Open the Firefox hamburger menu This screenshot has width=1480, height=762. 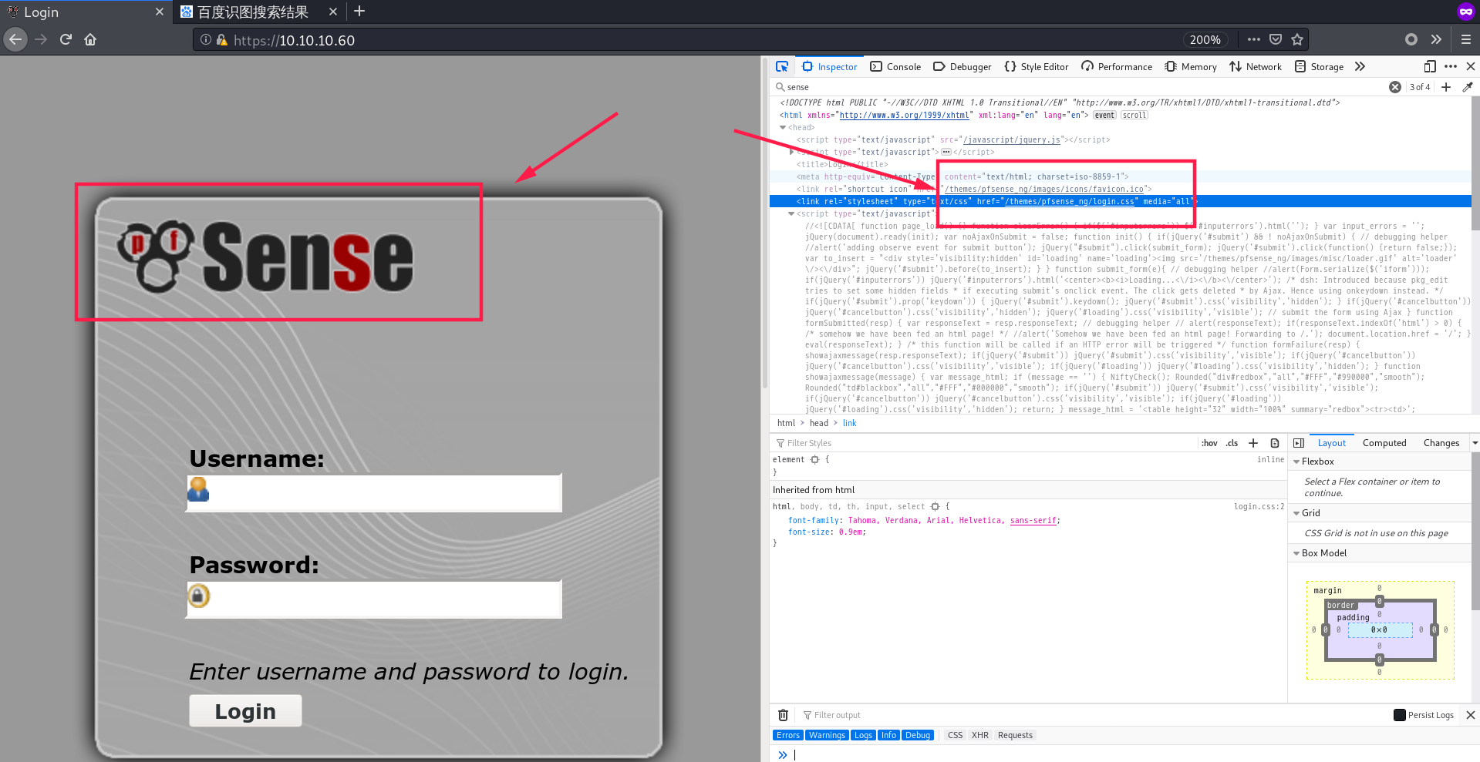click(1466, 39)
